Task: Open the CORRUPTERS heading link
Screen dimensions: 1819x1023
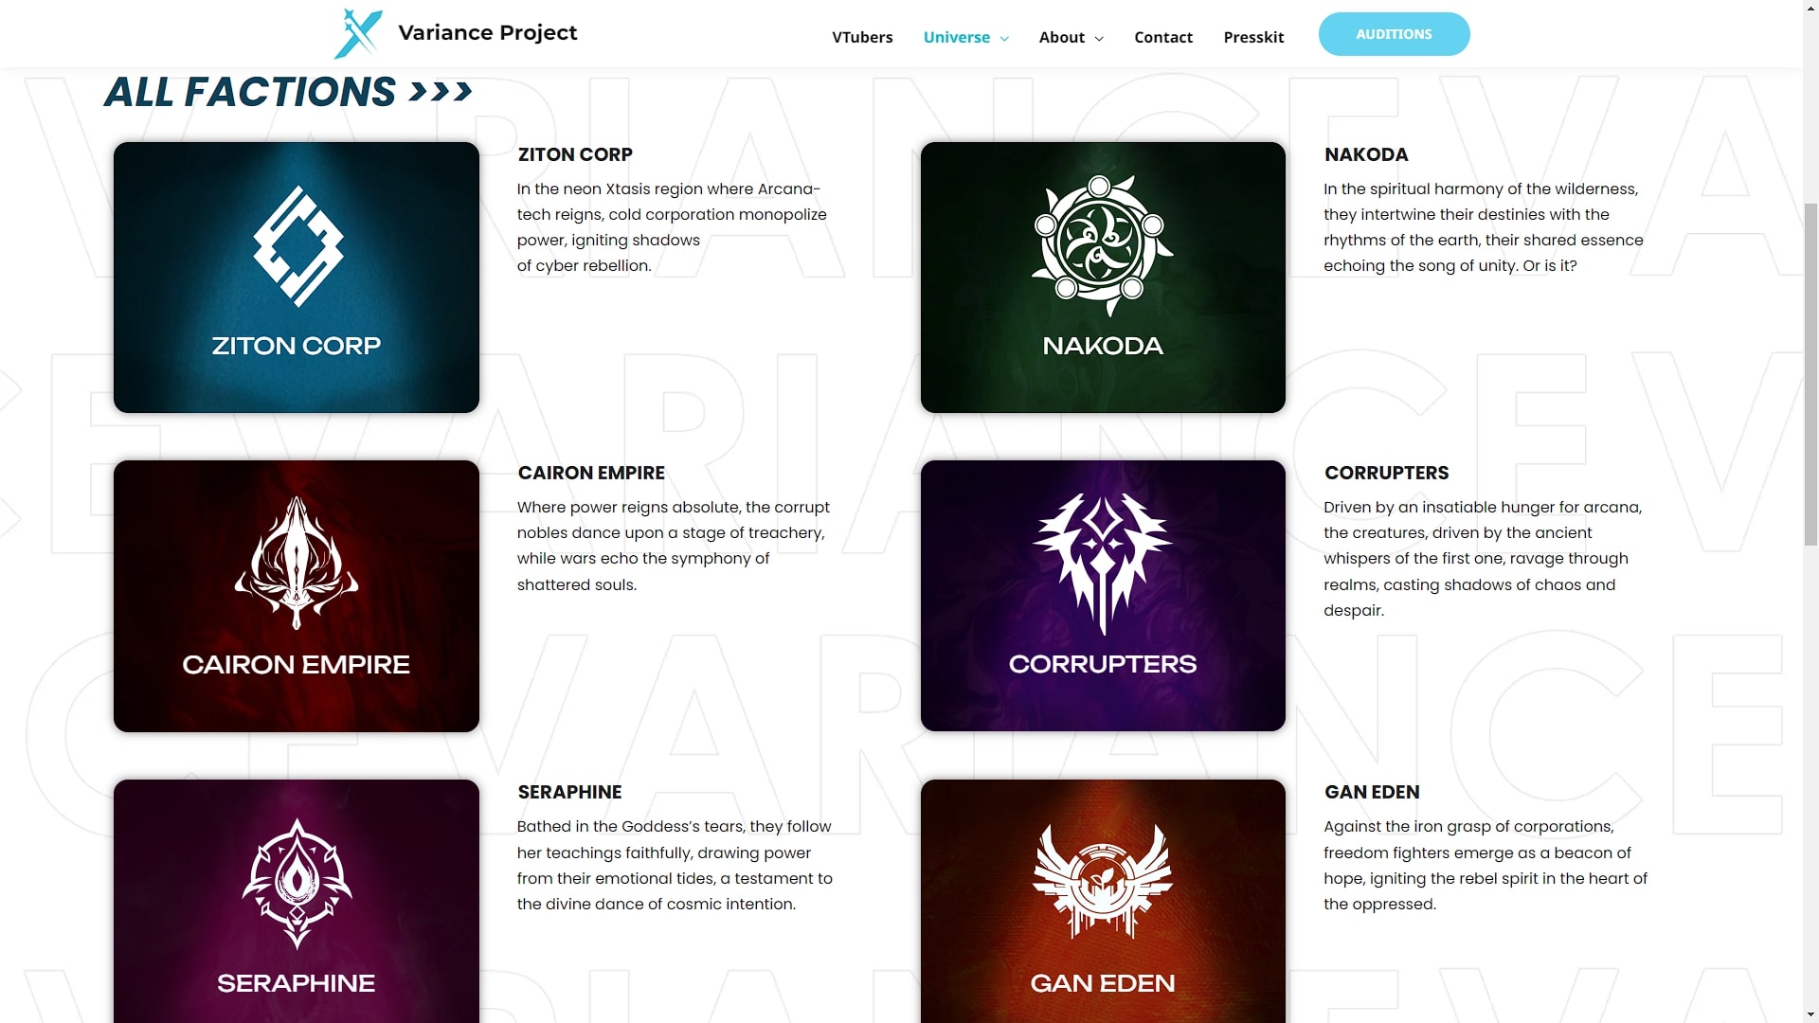Action: (x=1386, y=473)
